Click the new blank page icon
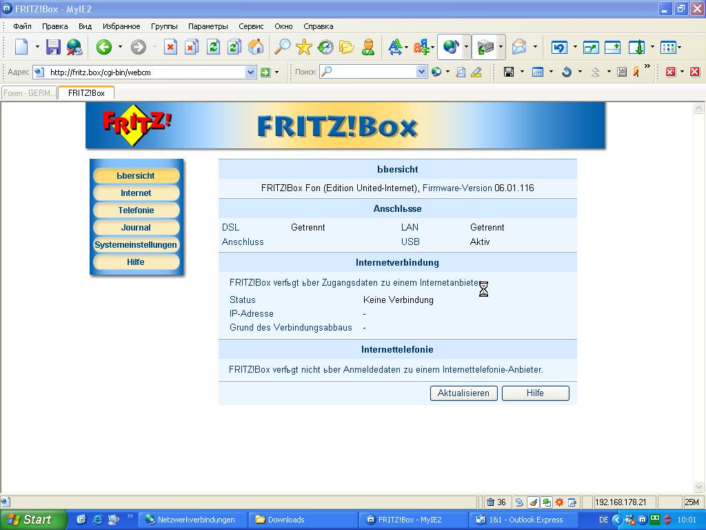Viewport: 706px width, 530px height. pos(21,47)
